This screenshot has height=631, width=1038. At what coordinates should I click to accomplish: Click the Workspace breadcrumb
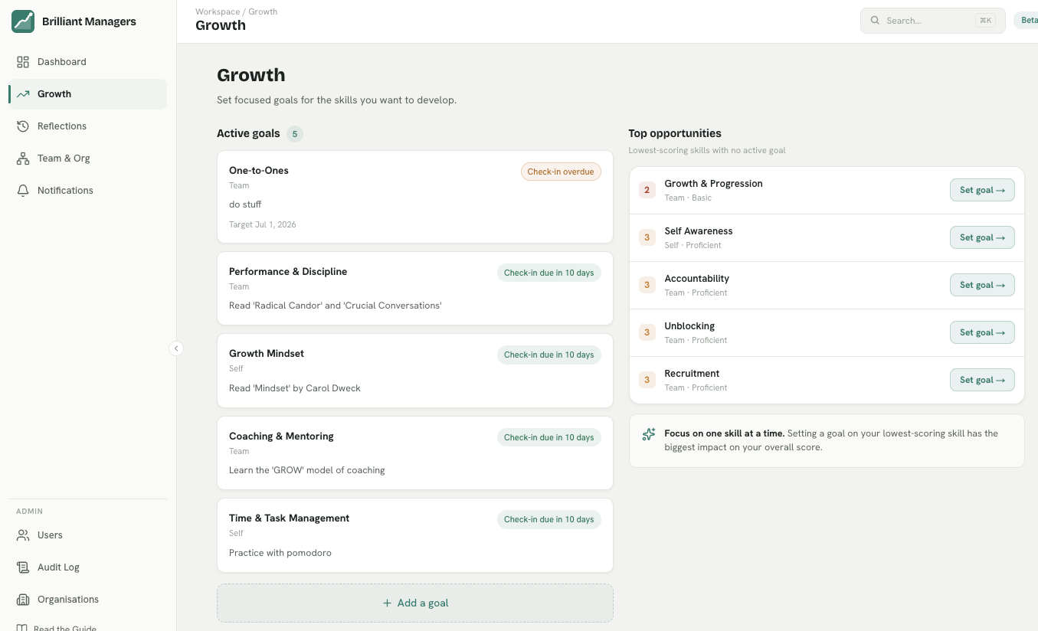(218, 11)
